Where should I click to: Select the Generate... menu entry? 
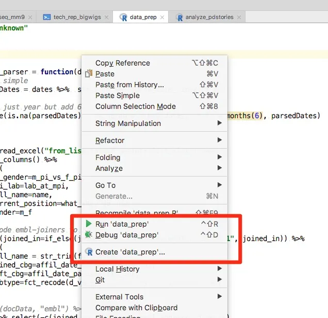tap(154, 196)
